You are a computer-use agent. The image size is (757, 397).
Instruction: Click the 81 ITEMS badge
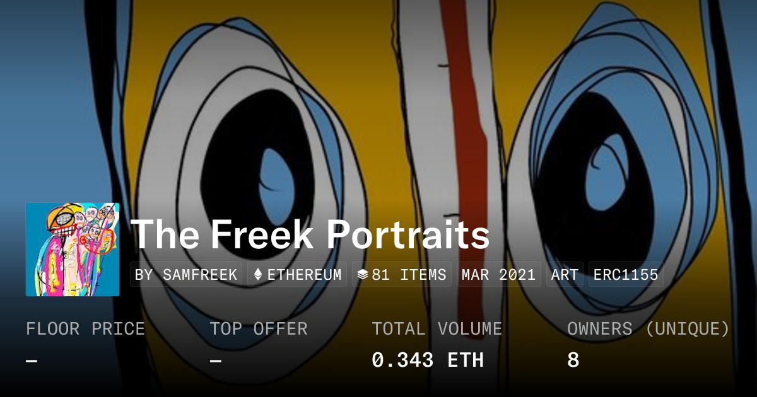(402, 275)
